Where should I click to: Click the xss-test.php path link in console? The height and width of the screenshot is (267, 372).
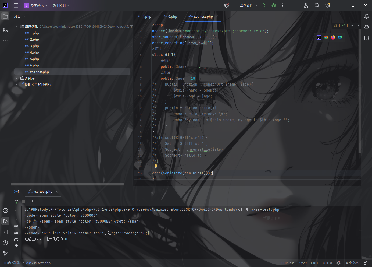pyautogui.click(x=206, y=209)
